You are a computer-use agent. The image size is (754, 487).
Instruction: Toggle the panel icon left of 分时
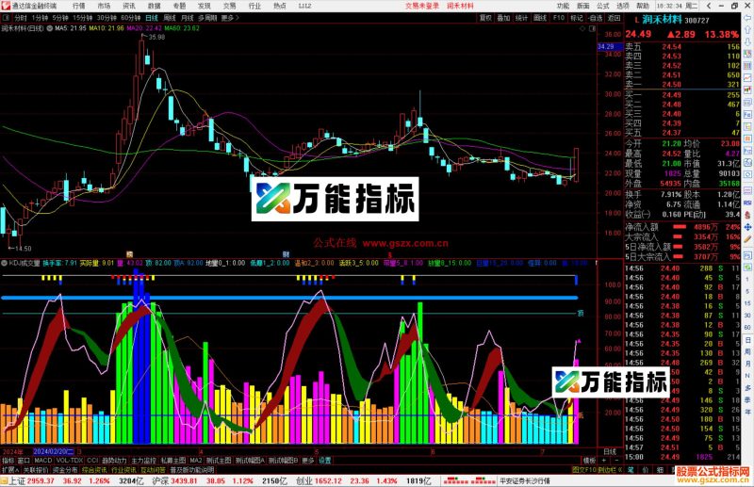click(x=7, y=18)
